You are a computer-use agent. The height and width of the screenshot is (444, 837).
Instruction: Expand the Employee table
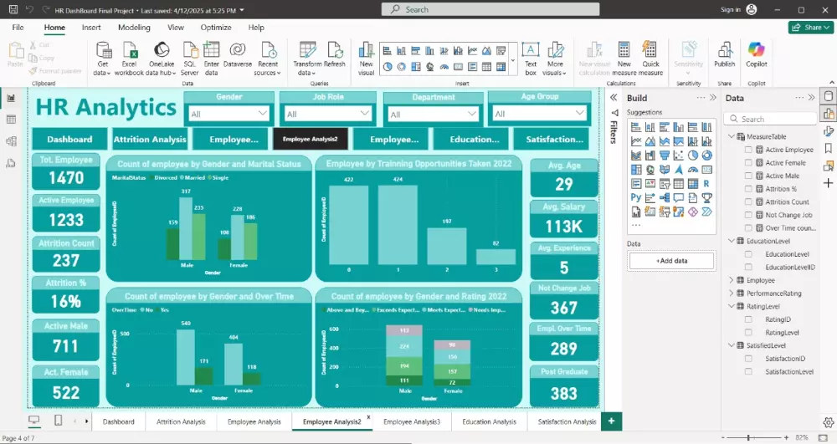(x=732, y=280)
